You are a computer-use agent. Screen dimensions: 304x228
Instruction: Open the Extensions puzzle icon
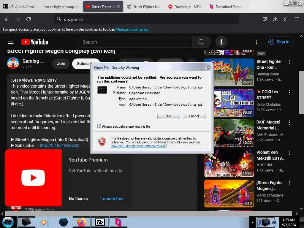286,19
